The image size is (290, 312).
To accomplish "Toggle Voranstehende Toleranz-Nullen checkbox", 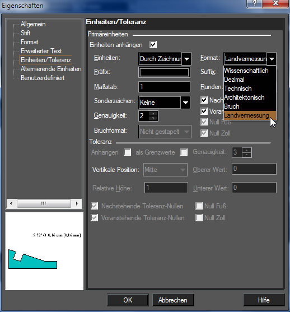I will click(x=94, y=218).
